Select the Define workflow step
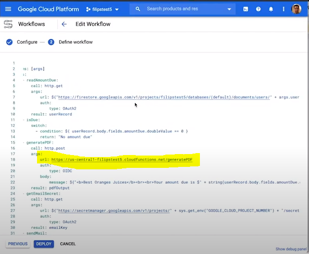The height and width of the screenshot is (254, 309). click(x=76, y=42)
